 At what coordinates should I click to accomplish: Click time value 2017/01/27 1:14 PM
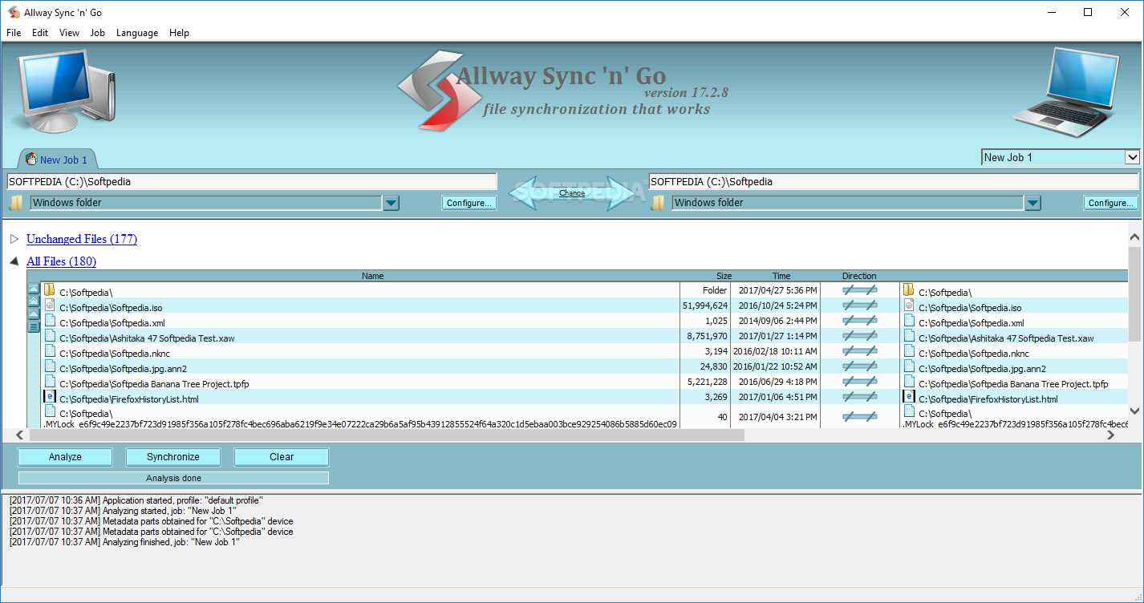(778, 336)
